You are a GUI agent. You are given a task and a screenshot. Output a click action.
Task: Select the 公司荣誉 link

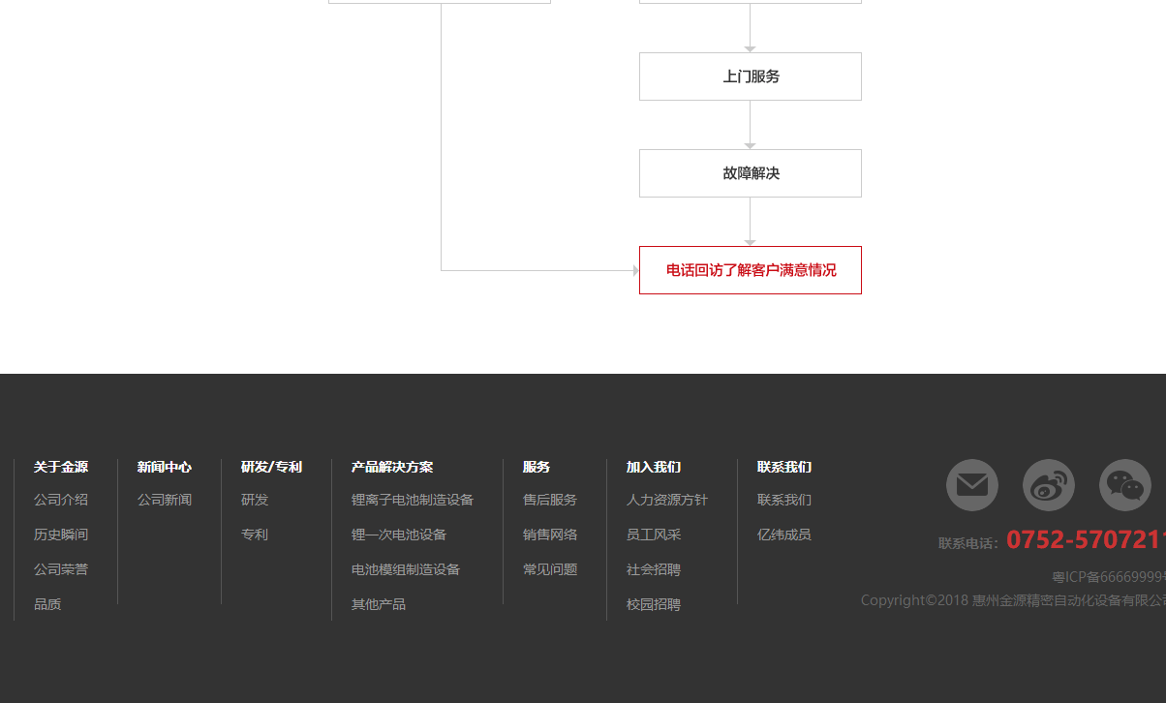click(x=61, y=568)
